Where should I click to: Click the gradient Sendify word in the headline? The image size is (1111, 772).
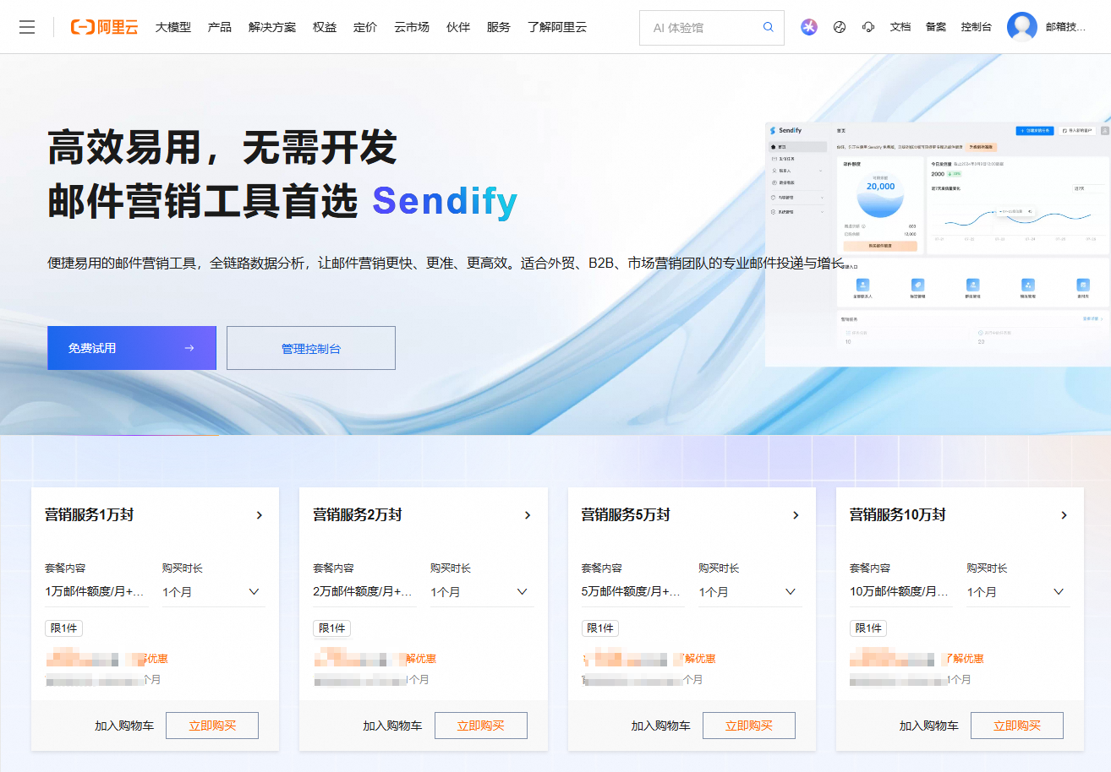point(445,202)
